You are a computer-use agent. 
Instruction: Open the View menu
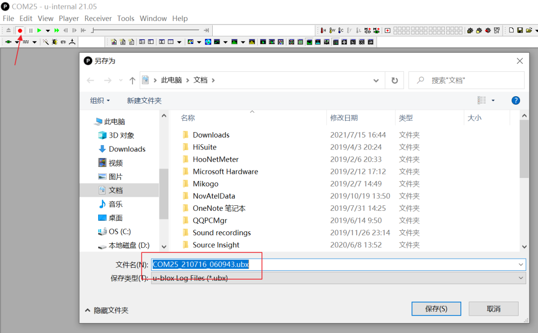coord(46,18)
